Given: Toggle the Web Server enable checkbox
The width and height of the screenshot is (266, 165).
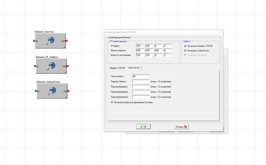Looking at the screenshot, I should pyautogui.click(x=185, y=51).
